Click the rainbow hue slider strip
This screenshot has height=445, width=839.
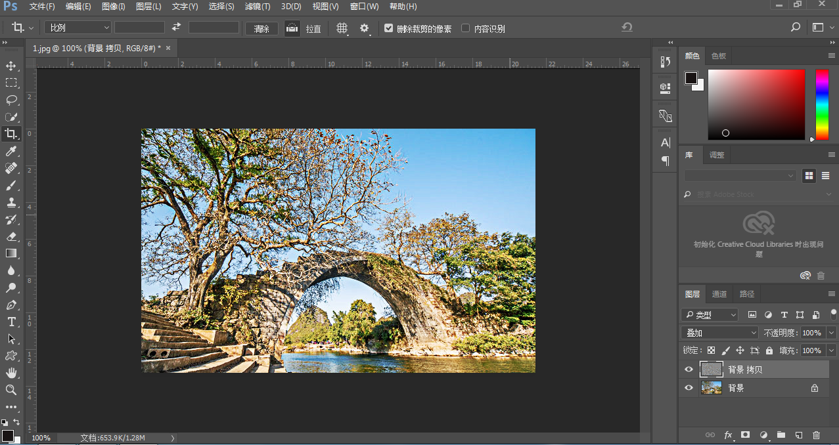tap(822, 104)
